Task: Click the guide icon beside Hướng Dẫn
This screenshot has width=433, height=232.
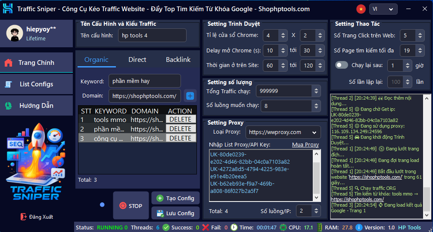Action: (x=9, y=106)
